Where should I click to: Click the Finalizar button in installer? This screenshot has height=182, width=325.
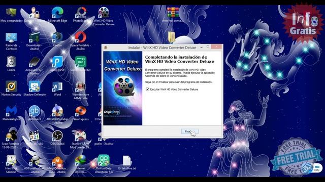coord(190,131)
